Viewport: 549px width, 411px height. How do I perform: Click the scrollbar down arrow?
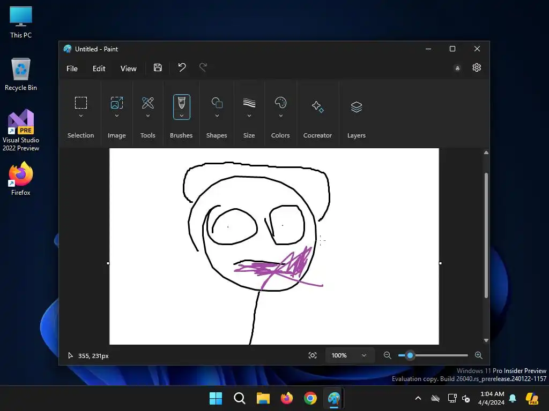(x=486, y=340)
